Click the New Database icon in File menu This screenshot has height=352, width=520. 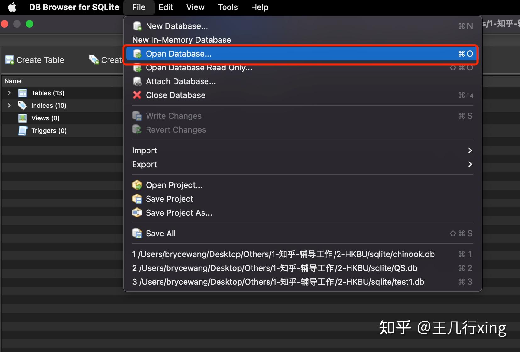[x=137, y=26]
